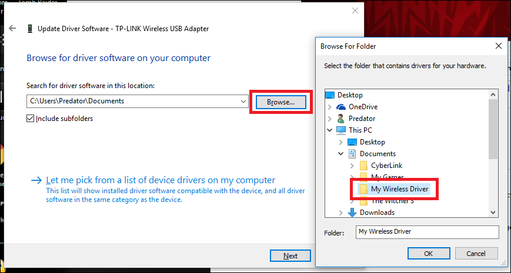Toggle the Include subfolders checkbox
This screenshot has height=273, width=511.
click(x=31, y=119)
